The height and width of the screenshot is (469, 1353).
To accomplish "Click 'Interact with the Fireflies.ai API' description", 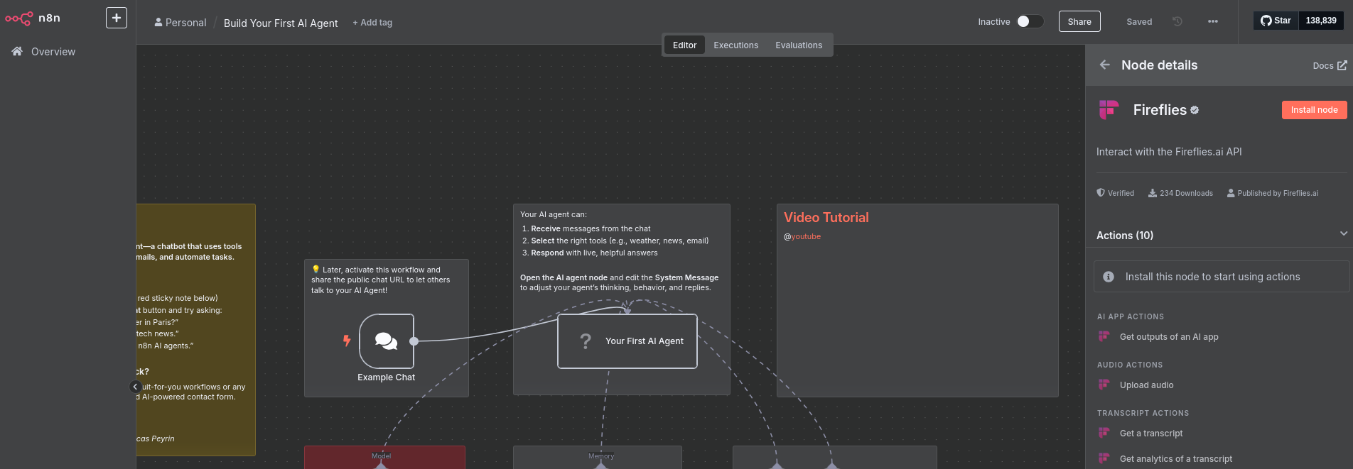I will click(1169, 152).
